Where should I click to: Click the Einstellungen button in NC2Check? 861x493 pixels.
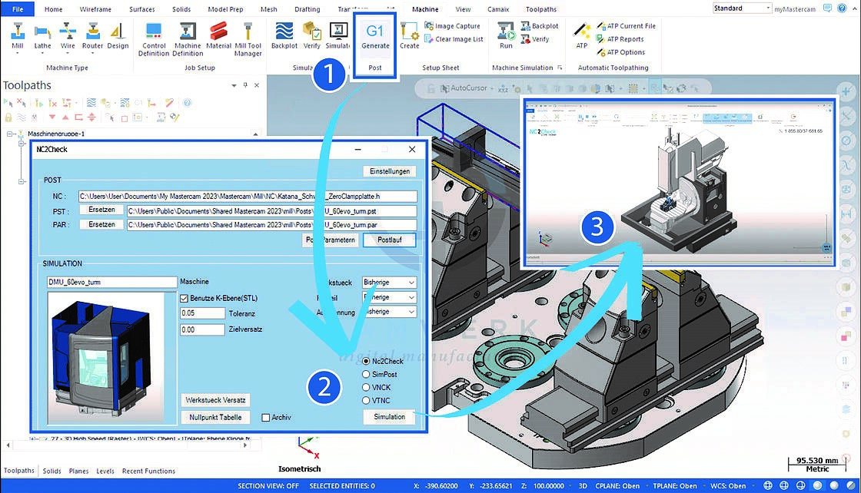(x=389, y=170)
